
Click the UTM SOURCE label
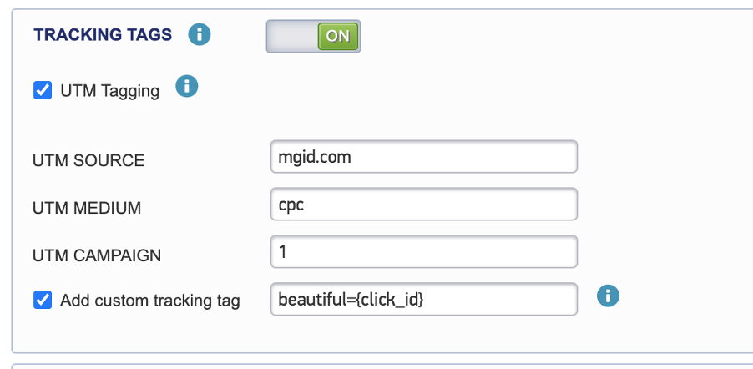point(88,161)
